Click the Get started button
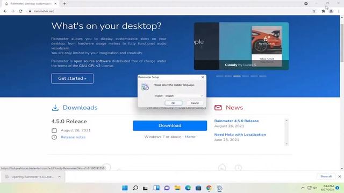Image resolution: width=344 pixels, height=193 pixels. 72,78
